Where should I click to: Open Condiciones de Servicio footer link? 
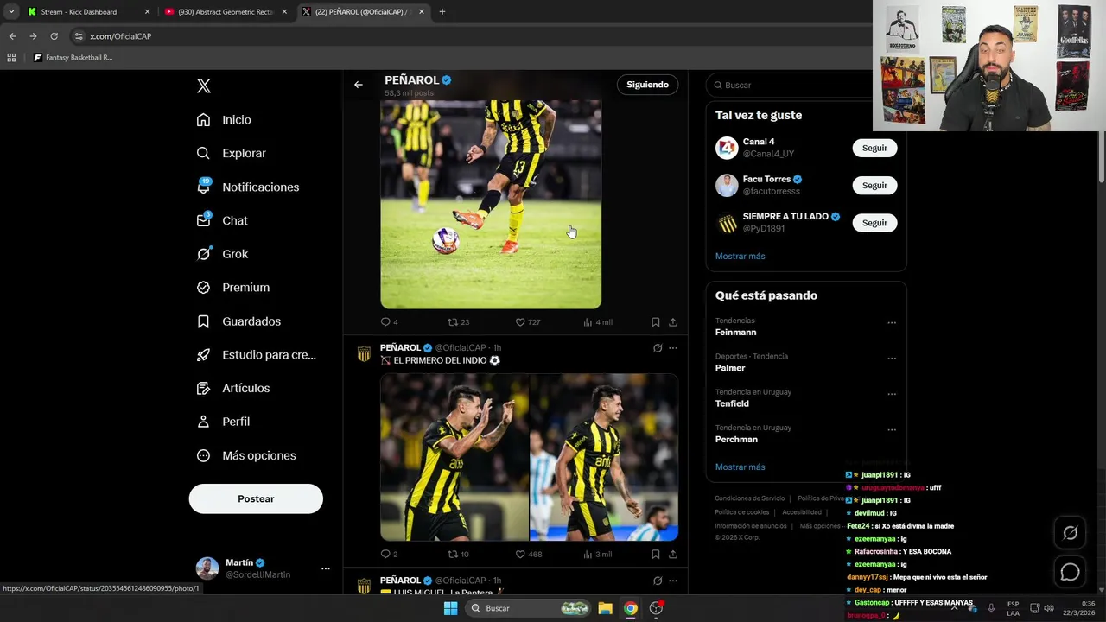[750, 498]
